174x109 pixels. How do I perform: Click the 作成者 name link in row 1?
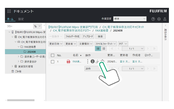(137, 61)
